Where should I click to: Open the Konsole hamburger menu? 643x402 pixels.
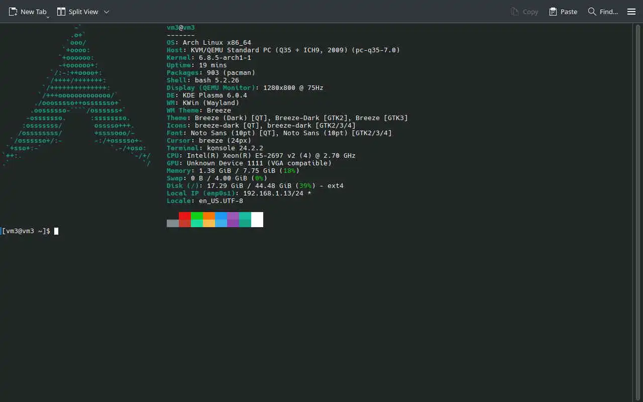(631, 12)
